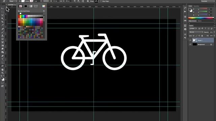Image resolution: width=216 pixels, height=121 pixels.
Task: Open swatch options gear in fill popup
Action: 44,11
